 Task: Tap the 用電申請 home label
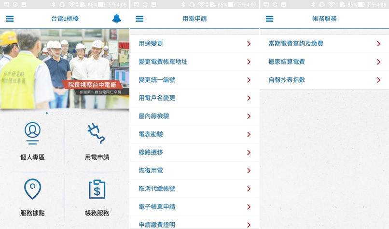[x=97, y=157]
